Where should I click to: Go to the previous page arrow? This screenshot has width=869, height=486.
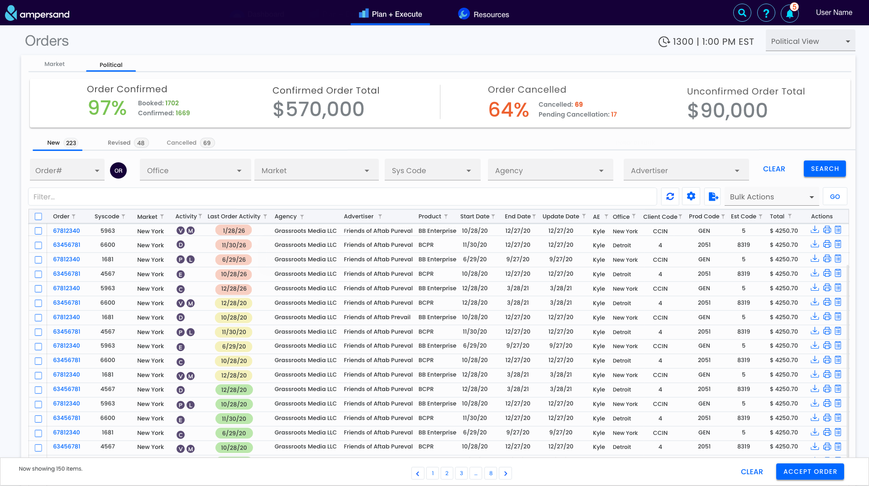pos(418,473)
